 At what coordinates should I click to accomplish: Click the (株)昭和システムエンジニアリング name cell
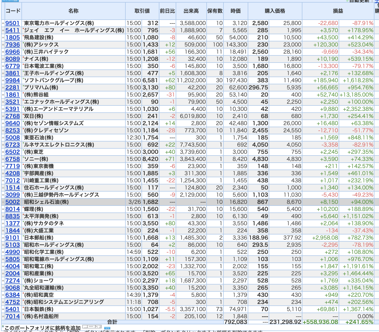(x=74, y=302)
